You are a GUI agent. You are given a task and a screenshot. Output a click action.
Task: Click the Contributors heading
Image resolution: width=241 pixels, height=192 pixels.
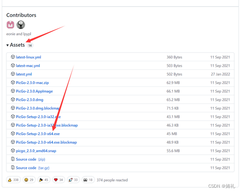[x=21, y=15]
